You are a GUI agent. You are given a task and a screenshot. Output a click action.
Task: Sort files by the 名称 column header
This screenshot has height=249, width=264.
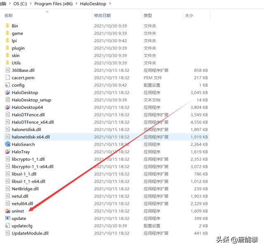(x=9, y=16)
